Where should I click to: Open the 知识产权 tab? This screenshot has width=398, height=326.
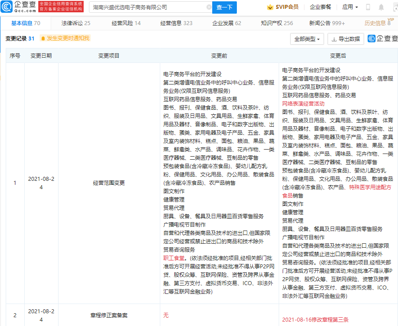(277, 23)
